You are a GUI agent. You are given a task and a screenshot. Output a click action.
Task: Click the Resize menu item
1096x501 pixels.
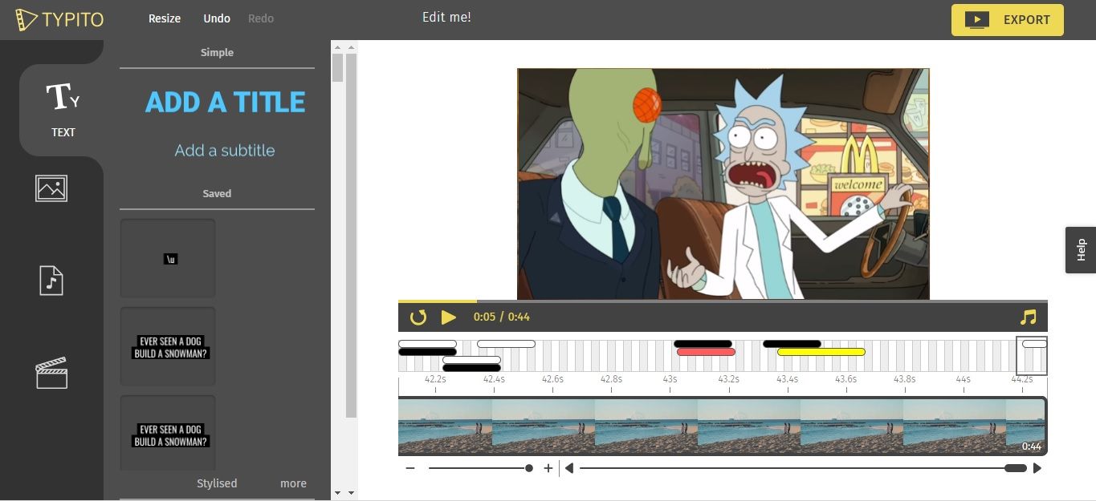pos(165,18)
